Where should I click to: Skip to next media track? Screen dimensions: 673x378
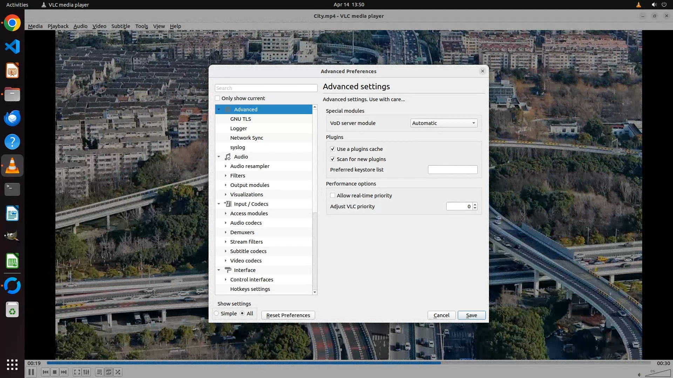pyautogui.click(x=64, y=372)
